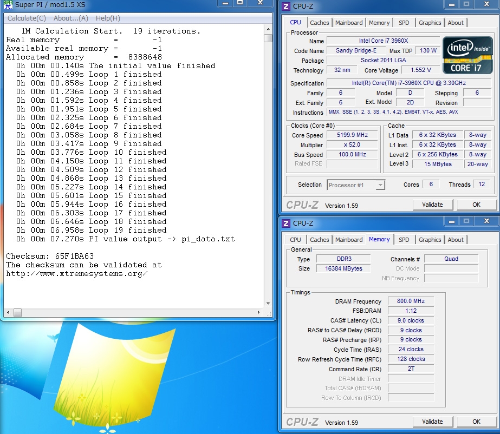This screenshot has width=500, height=434.
Task: Click OK button in lower CPU-Z window
Action: pos(476,422)
